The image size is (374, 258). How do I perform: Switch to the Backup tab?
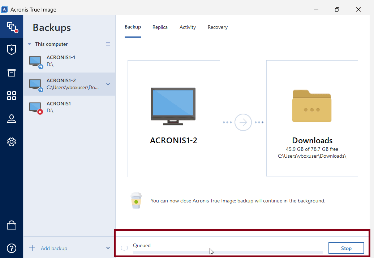(x=133, y=27)
